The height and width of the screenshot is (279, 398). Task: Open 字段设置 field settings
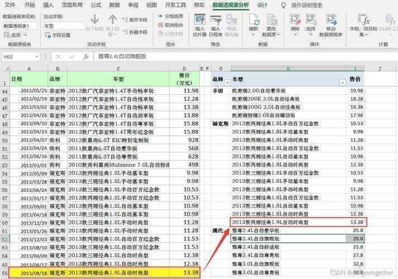(x=58, y=35)
